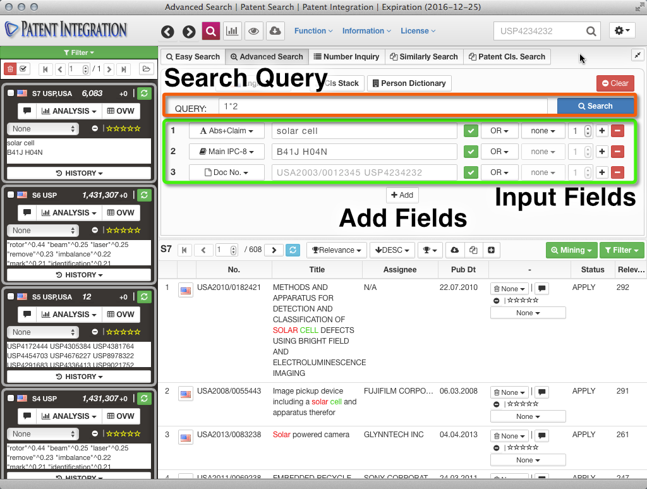Open the Doc No. field type dropdown

[x=227, y=172]
